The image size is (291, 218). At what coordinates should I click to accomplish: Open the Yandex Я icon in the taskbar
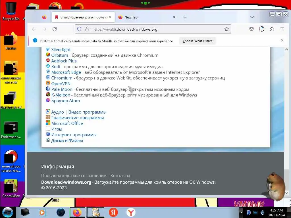click(113, 212)
